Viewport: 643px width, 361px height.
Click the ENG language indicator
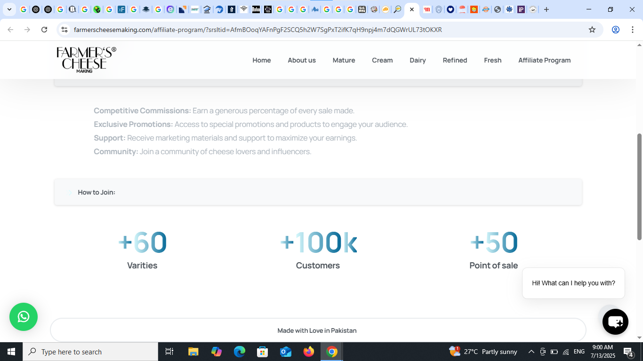click(x=579, y=352)
